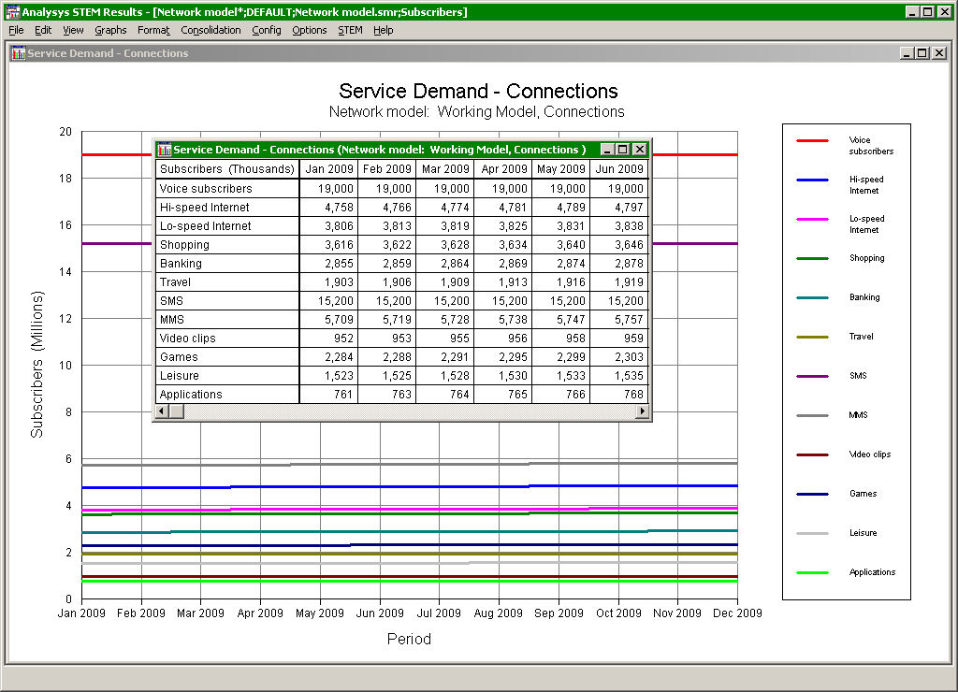958x692 pixels.
Task: Close the chart child window
Action: pyautogui.click(x=939, y=53)
